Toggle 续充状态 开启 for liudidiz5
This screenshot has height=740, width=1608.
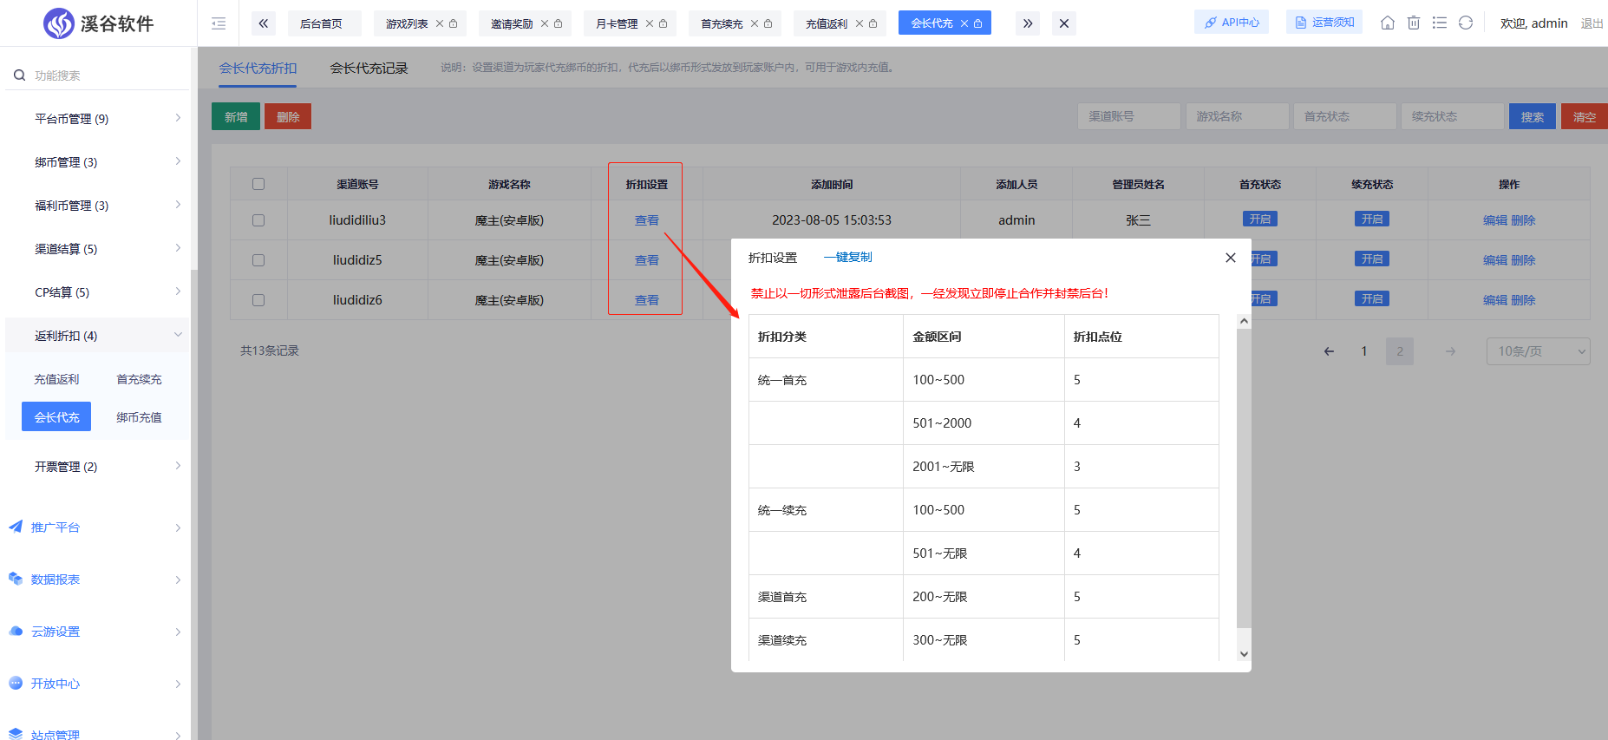point(1372,259)
